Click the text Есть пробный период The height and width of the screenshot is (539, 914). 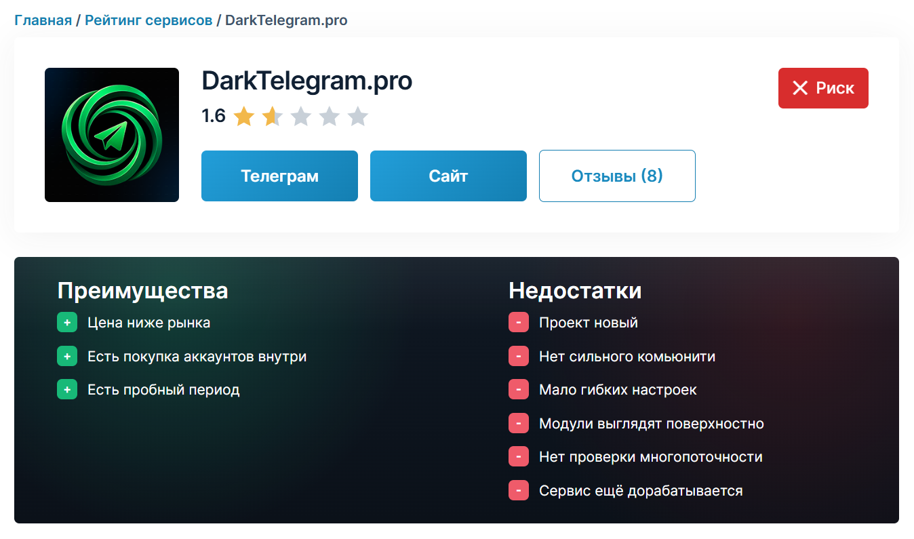pos(163,390)
